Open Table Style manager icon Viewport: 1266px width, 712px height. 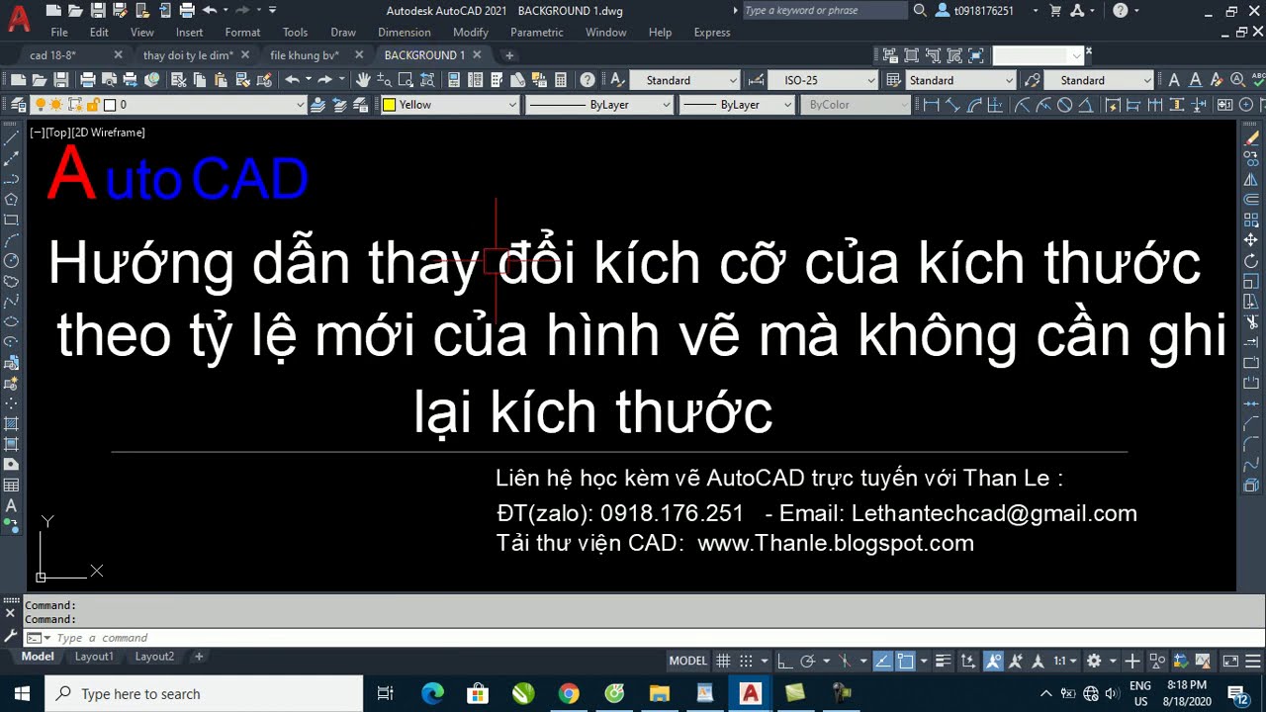click(x=894, y=80)
